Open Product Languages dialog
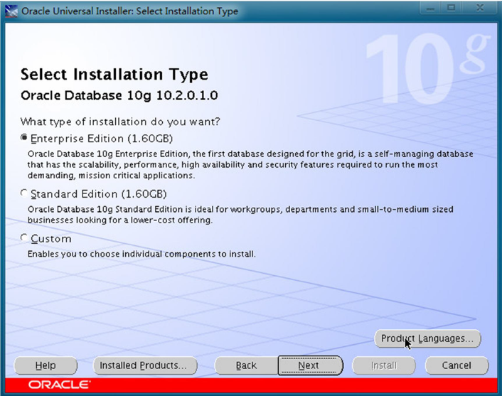Image resolution: width=502 pixels, height=396 pixels. 427,338
